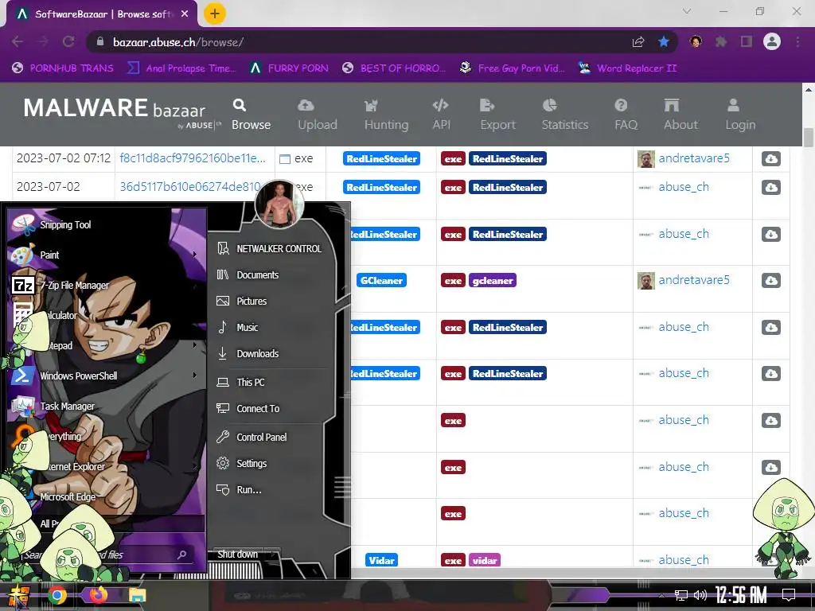The height and width of the screenshot is (611, 815).
Task: Click the Shut down button
Action: click(x=238, y=555)
